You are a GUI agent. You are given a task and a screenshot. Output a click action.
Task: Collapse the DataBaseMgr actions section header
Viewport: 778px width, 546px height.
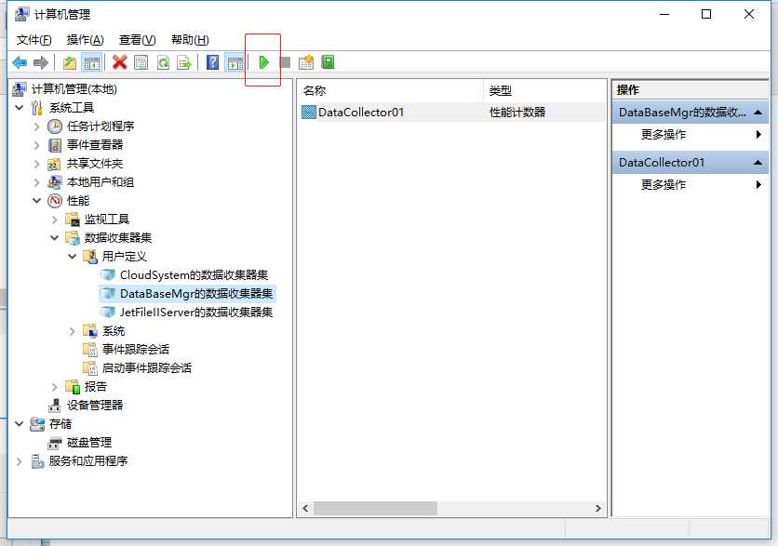click(691, 113)
